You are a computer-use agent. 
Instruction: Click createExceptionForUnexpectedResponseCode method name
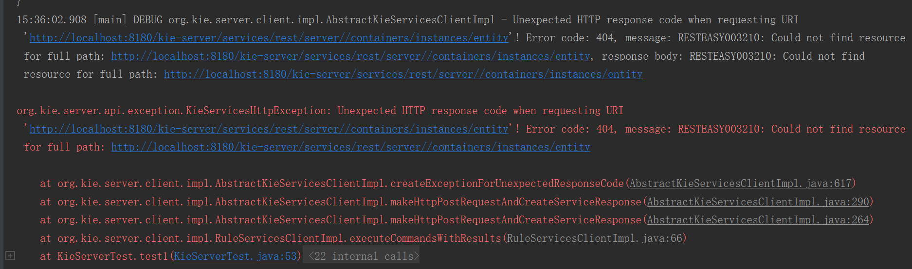pyautogui.click(x=507, y=184)
